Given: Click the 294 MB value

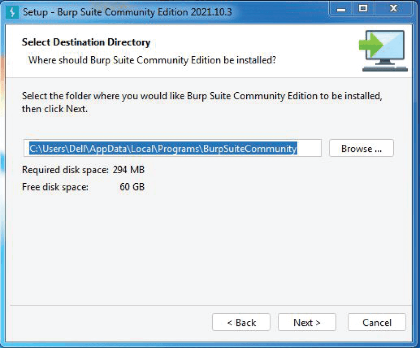Looking at the screenshot, I should (x=129, y=170).
